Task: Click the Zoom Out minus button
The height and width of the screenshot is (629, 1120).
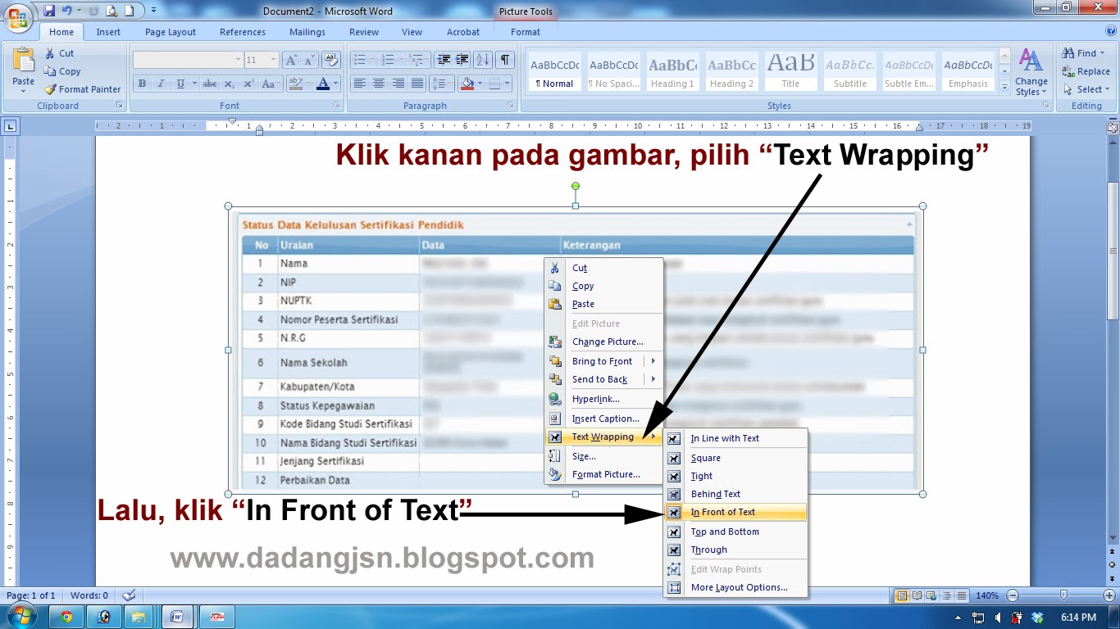Action: (x=1013, y=595)
